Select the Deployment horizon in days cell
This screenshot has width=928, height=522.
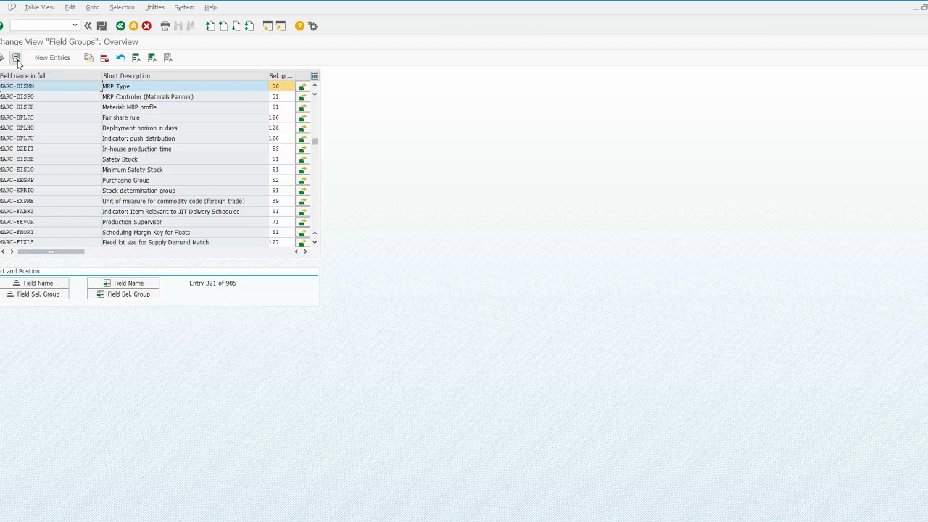184,128
